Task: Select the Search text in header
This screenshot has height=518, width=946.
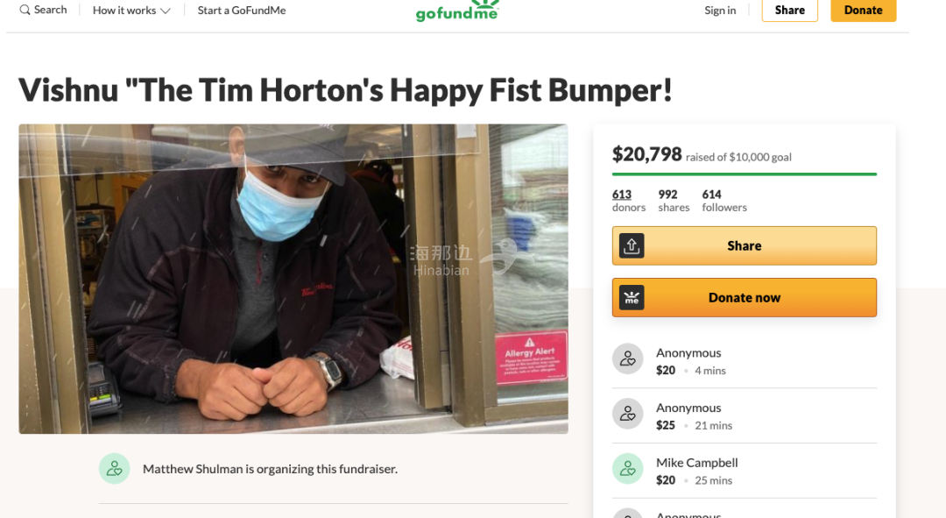Action: (x=51, y=10)
